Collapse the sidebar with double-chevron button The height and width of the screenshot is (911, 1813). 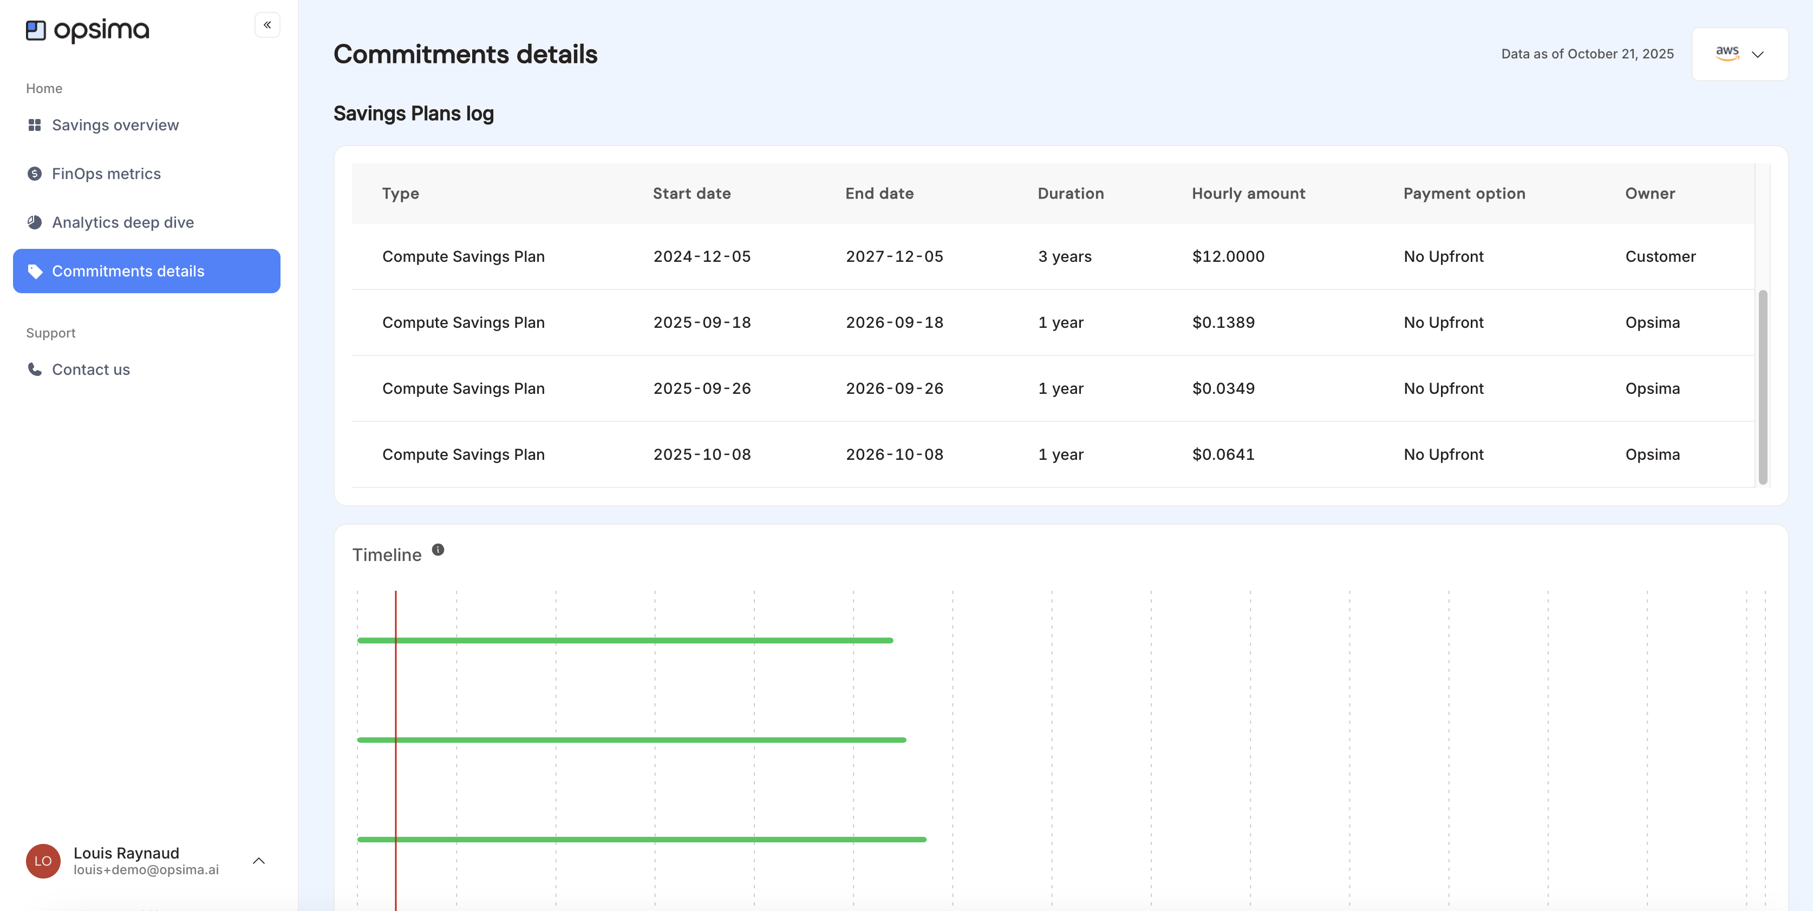click(268, 25)
